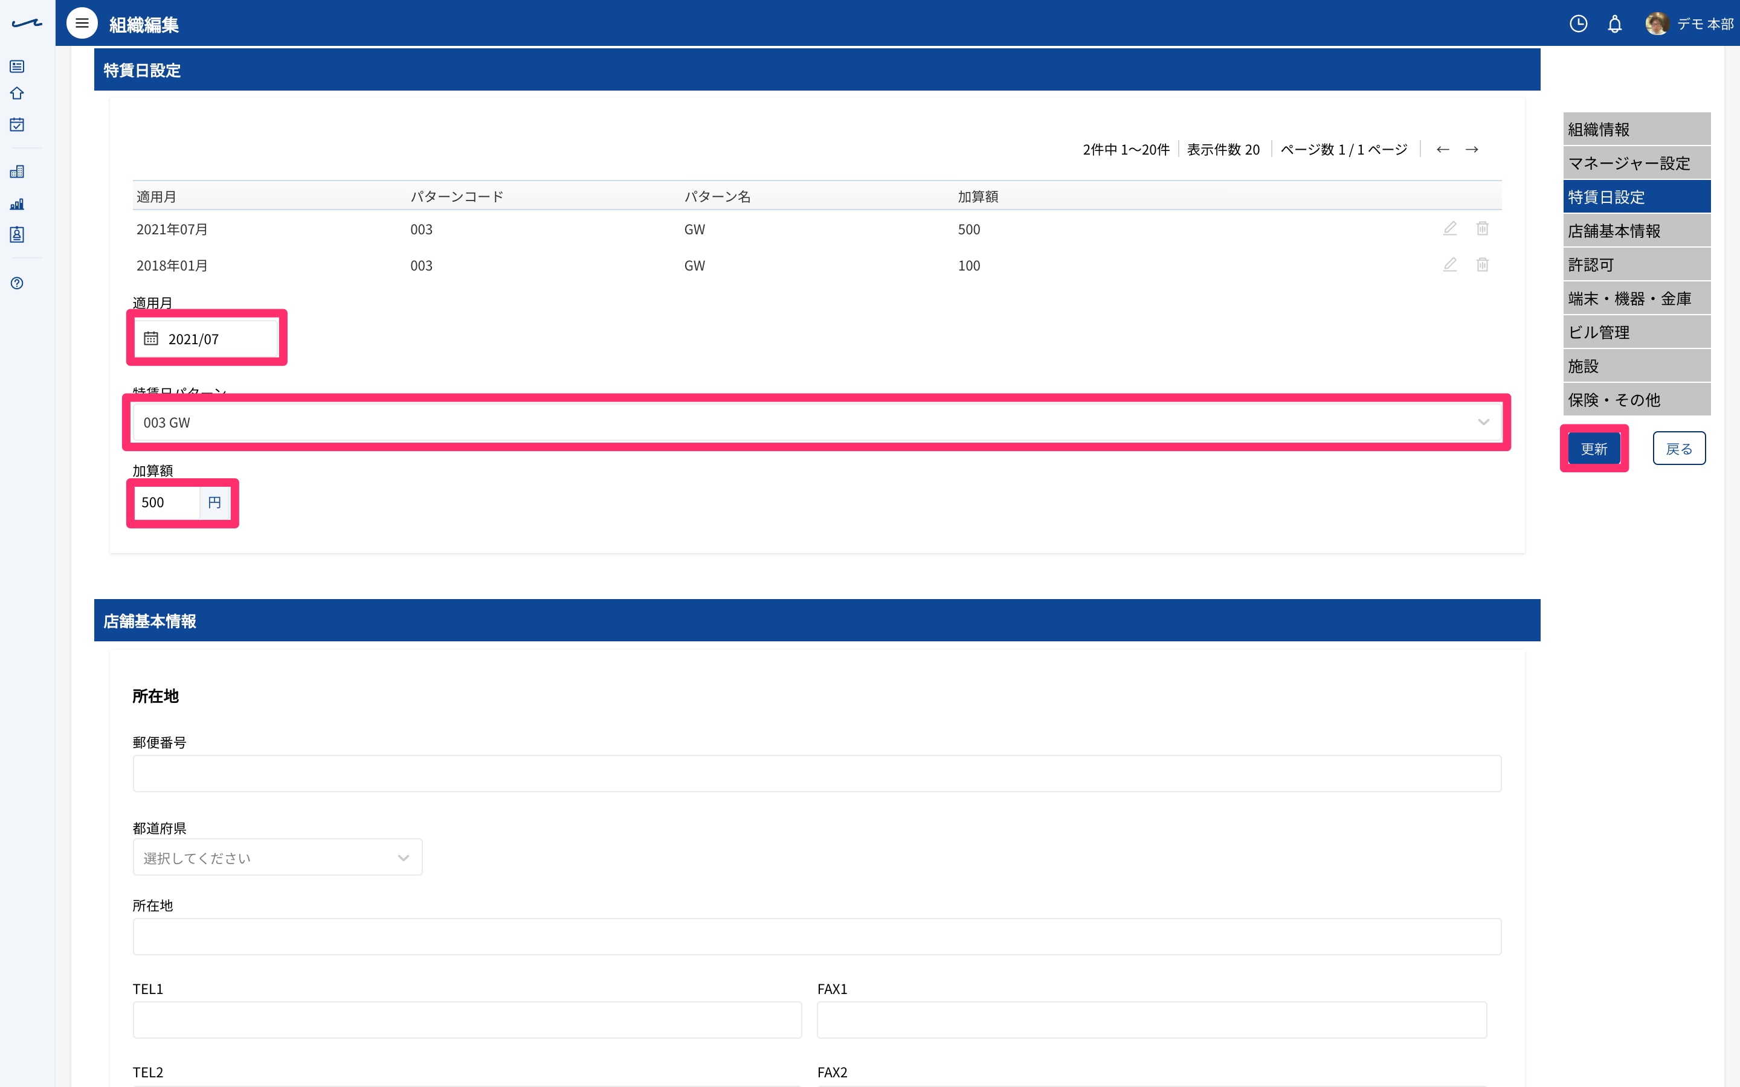
Task: Delete the 2021年07月 row with trash icon
Action: [1483, 229]
